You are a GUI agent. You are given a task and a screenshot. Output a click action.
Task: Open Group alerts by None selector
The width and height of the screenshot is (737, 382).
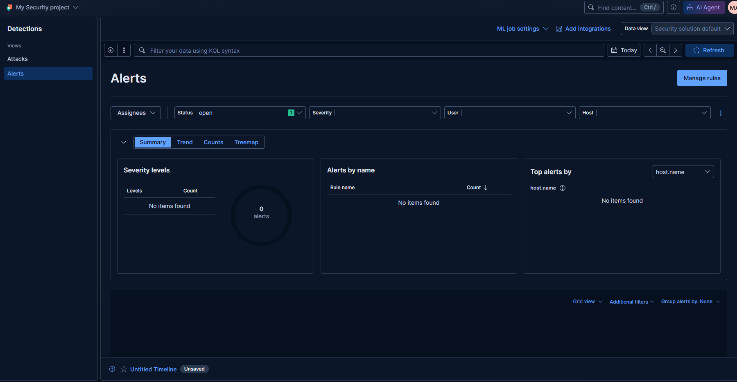coord(690,302)
